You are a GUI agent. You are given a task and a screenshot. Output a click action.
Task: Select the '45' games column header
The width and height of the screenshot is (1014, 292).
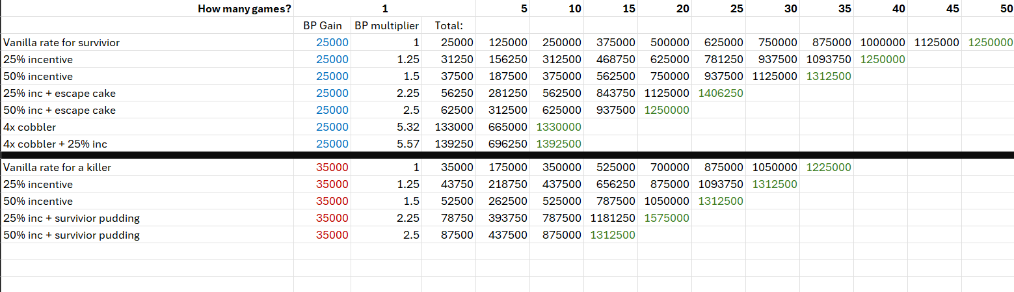[935, 8]
